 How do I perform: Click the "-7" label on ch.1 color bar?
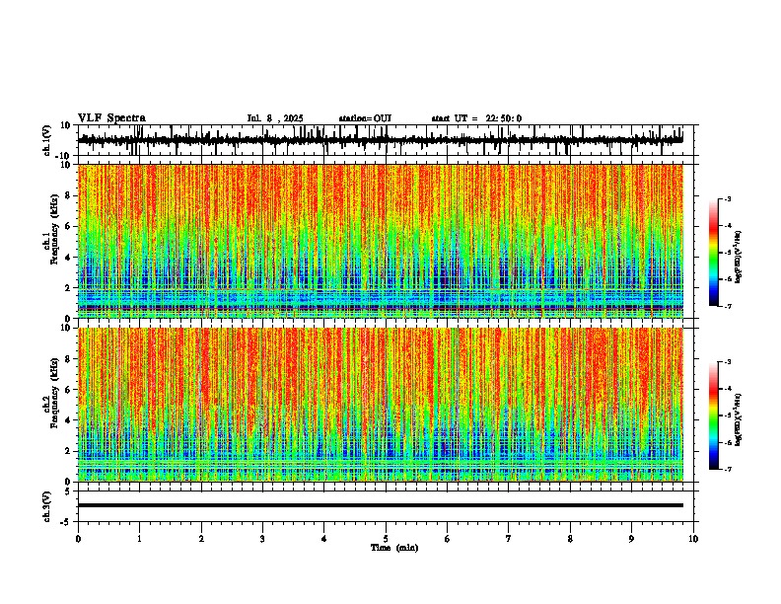click(727, 306)
